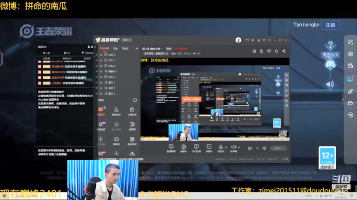This screenshot has height=200, width=357.
Task: Toggle lock for 文本 4 source
Action: coord(101,55)
